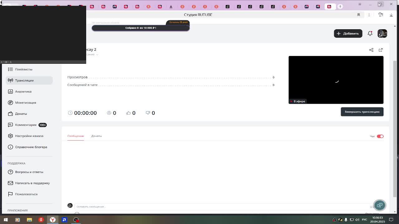
Task: Select the Сообщения tab
Action: coord(75,136)
